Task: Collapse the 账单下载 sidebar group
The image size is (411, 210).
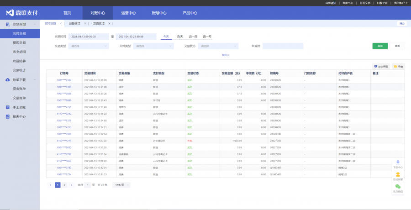Action: point(35,80)
